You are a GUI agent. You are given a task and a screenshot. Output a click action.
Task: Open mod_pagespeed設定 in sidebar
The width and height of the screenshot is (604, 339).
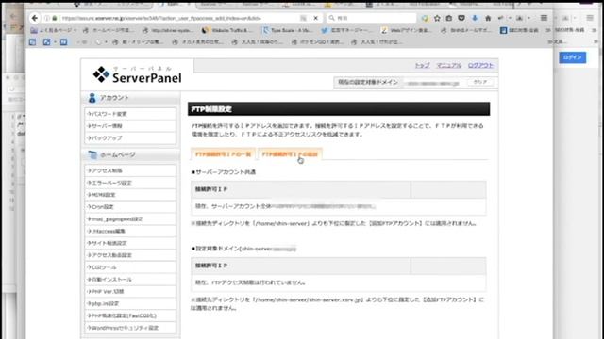coord(130,219)
